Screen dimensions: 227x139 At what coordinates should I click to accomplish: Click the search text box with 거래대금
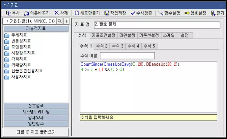coord(29,21)
